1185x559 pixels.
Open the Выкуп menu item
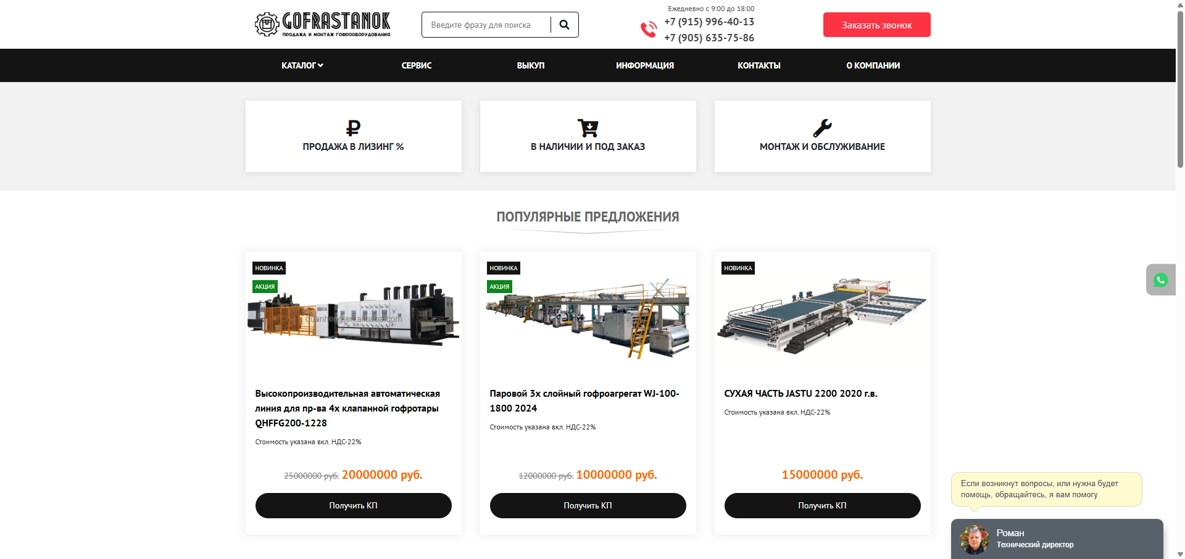pyautogui.click(x=531, y=65)
